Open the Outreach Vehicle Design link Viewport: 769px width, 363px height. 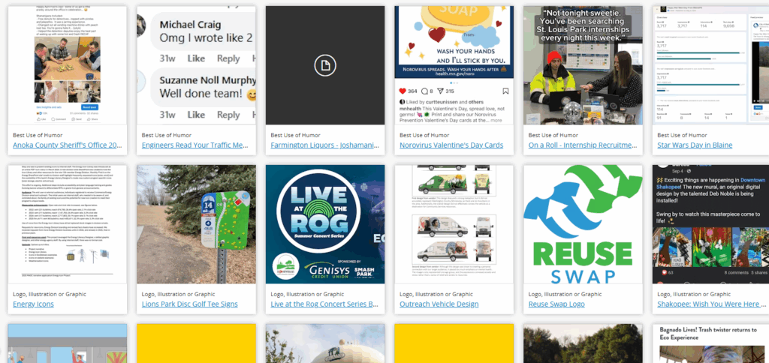tap(439, 304)
